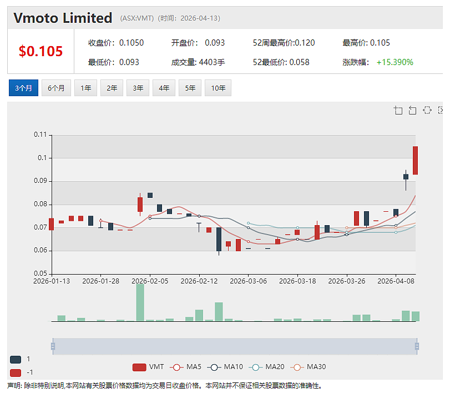Click the 0.05 y-axis label
This screenshot has height=398, width=450.
coord(40,273)
